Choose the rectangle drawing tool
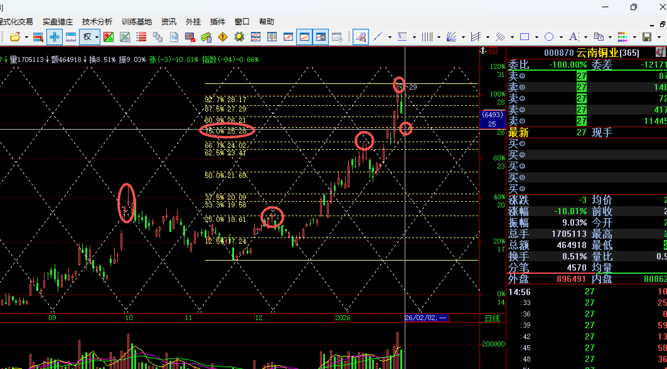 [x=524, y=37]
